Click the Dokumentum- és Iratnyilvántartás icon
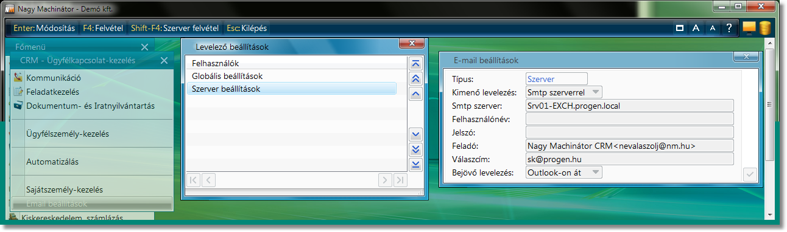Image resolution: width=787 pixels, height=232 pixels. coord(18,106)
